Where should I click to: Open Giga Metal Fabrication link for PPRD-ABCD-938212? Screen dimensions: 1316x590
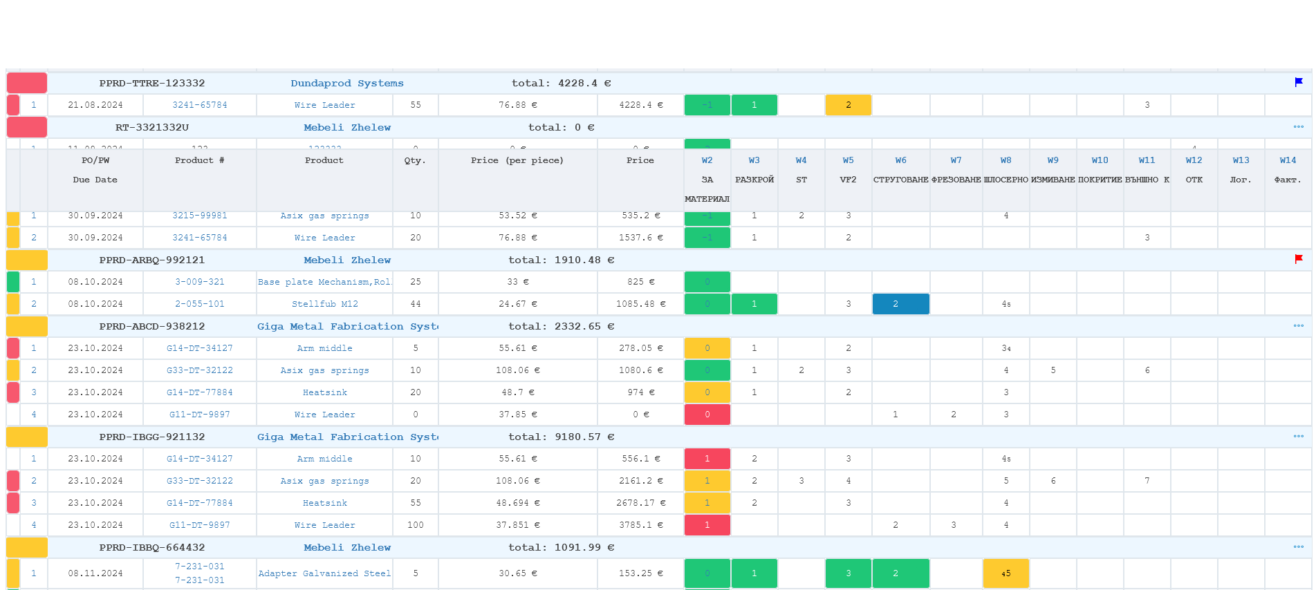(348, 326)
